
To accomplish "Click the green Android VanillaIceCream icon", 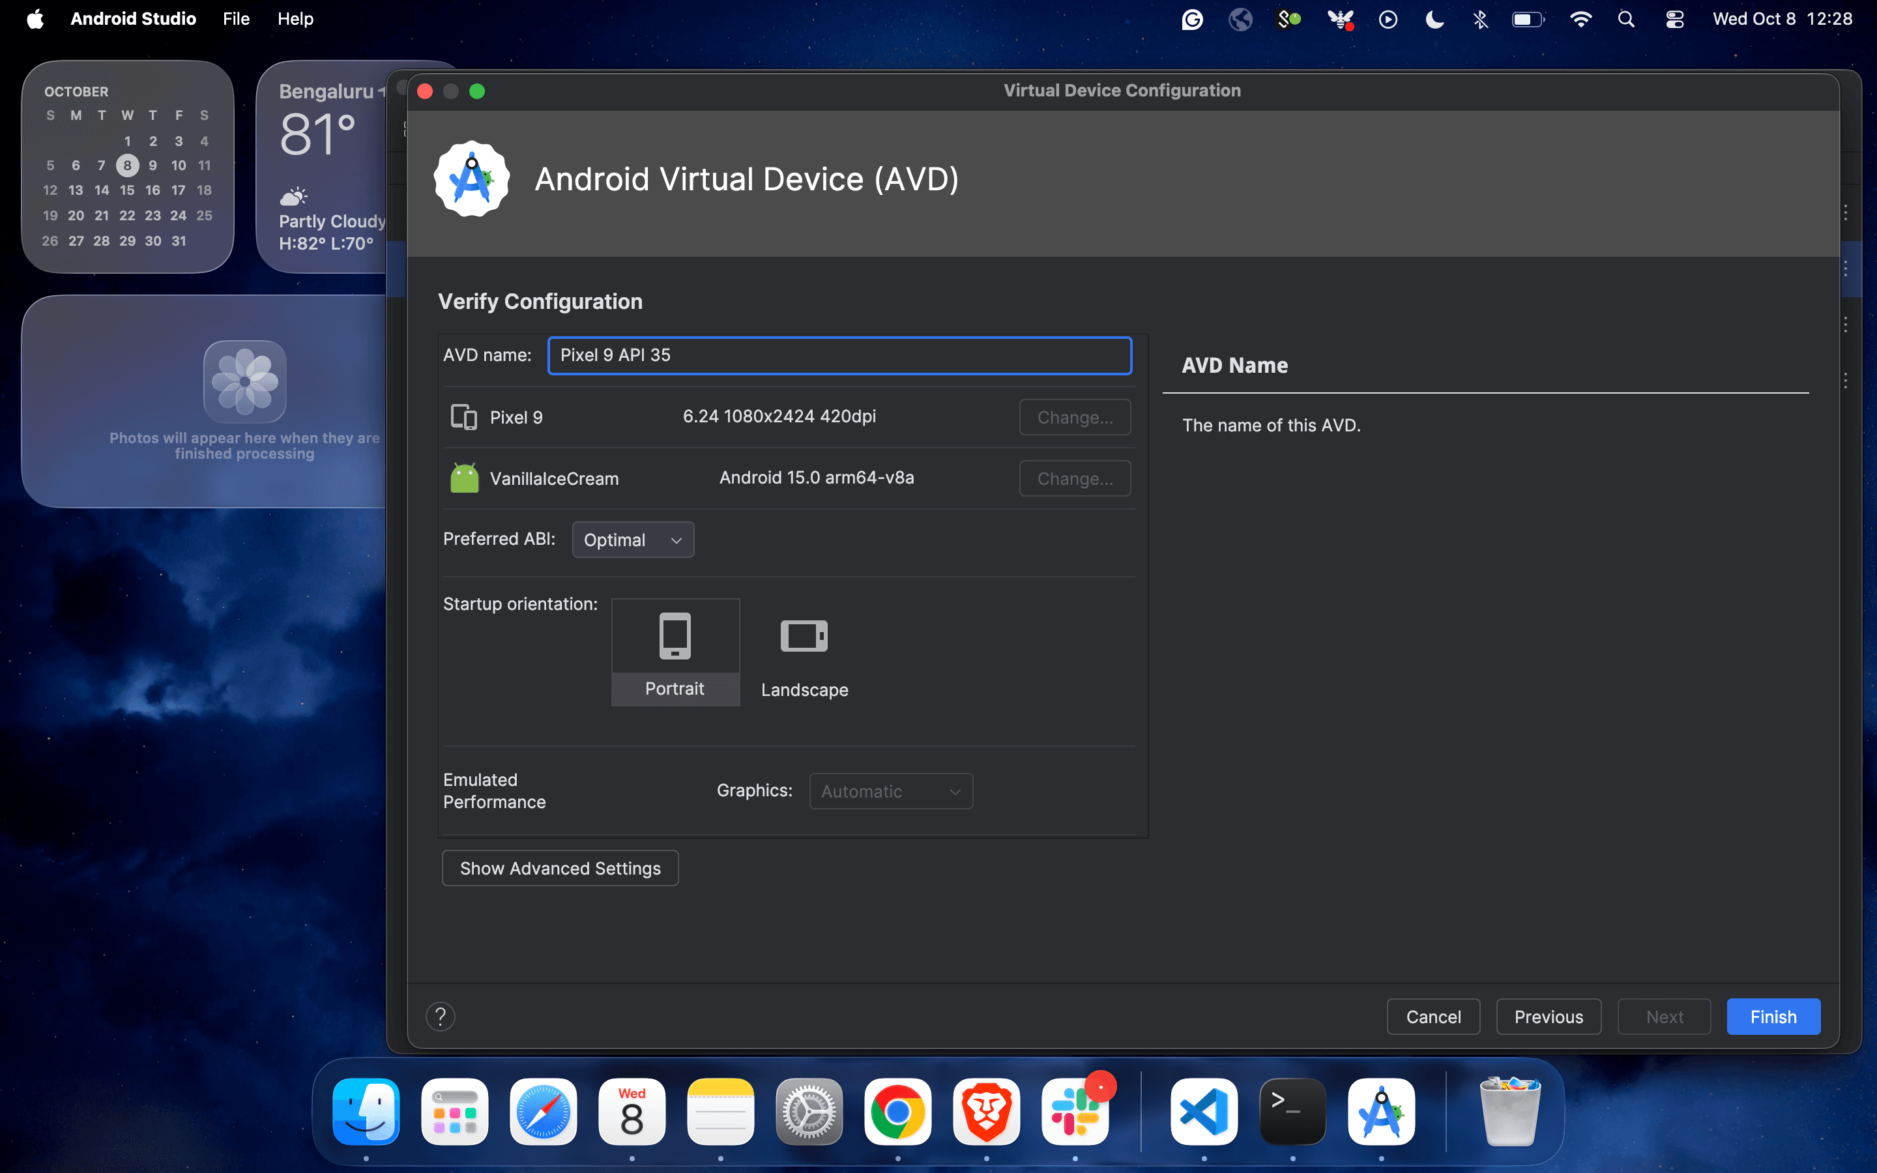I will tap(464, 478).
